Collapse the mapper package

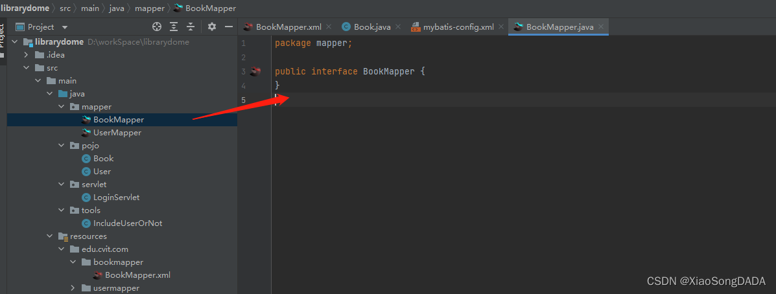click(62, 106)
